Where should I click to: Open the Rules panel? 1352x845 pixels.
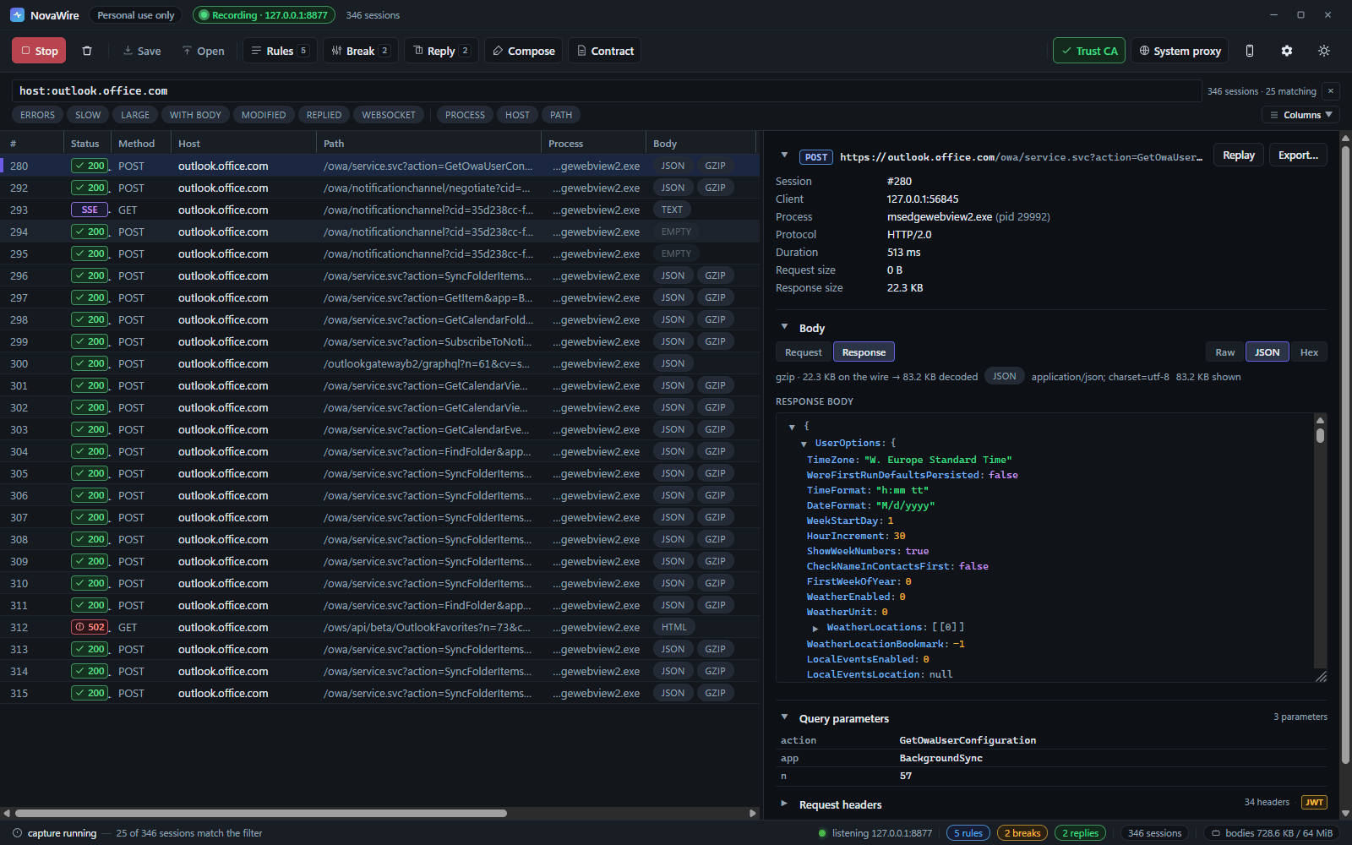click(x=281, y=51)
